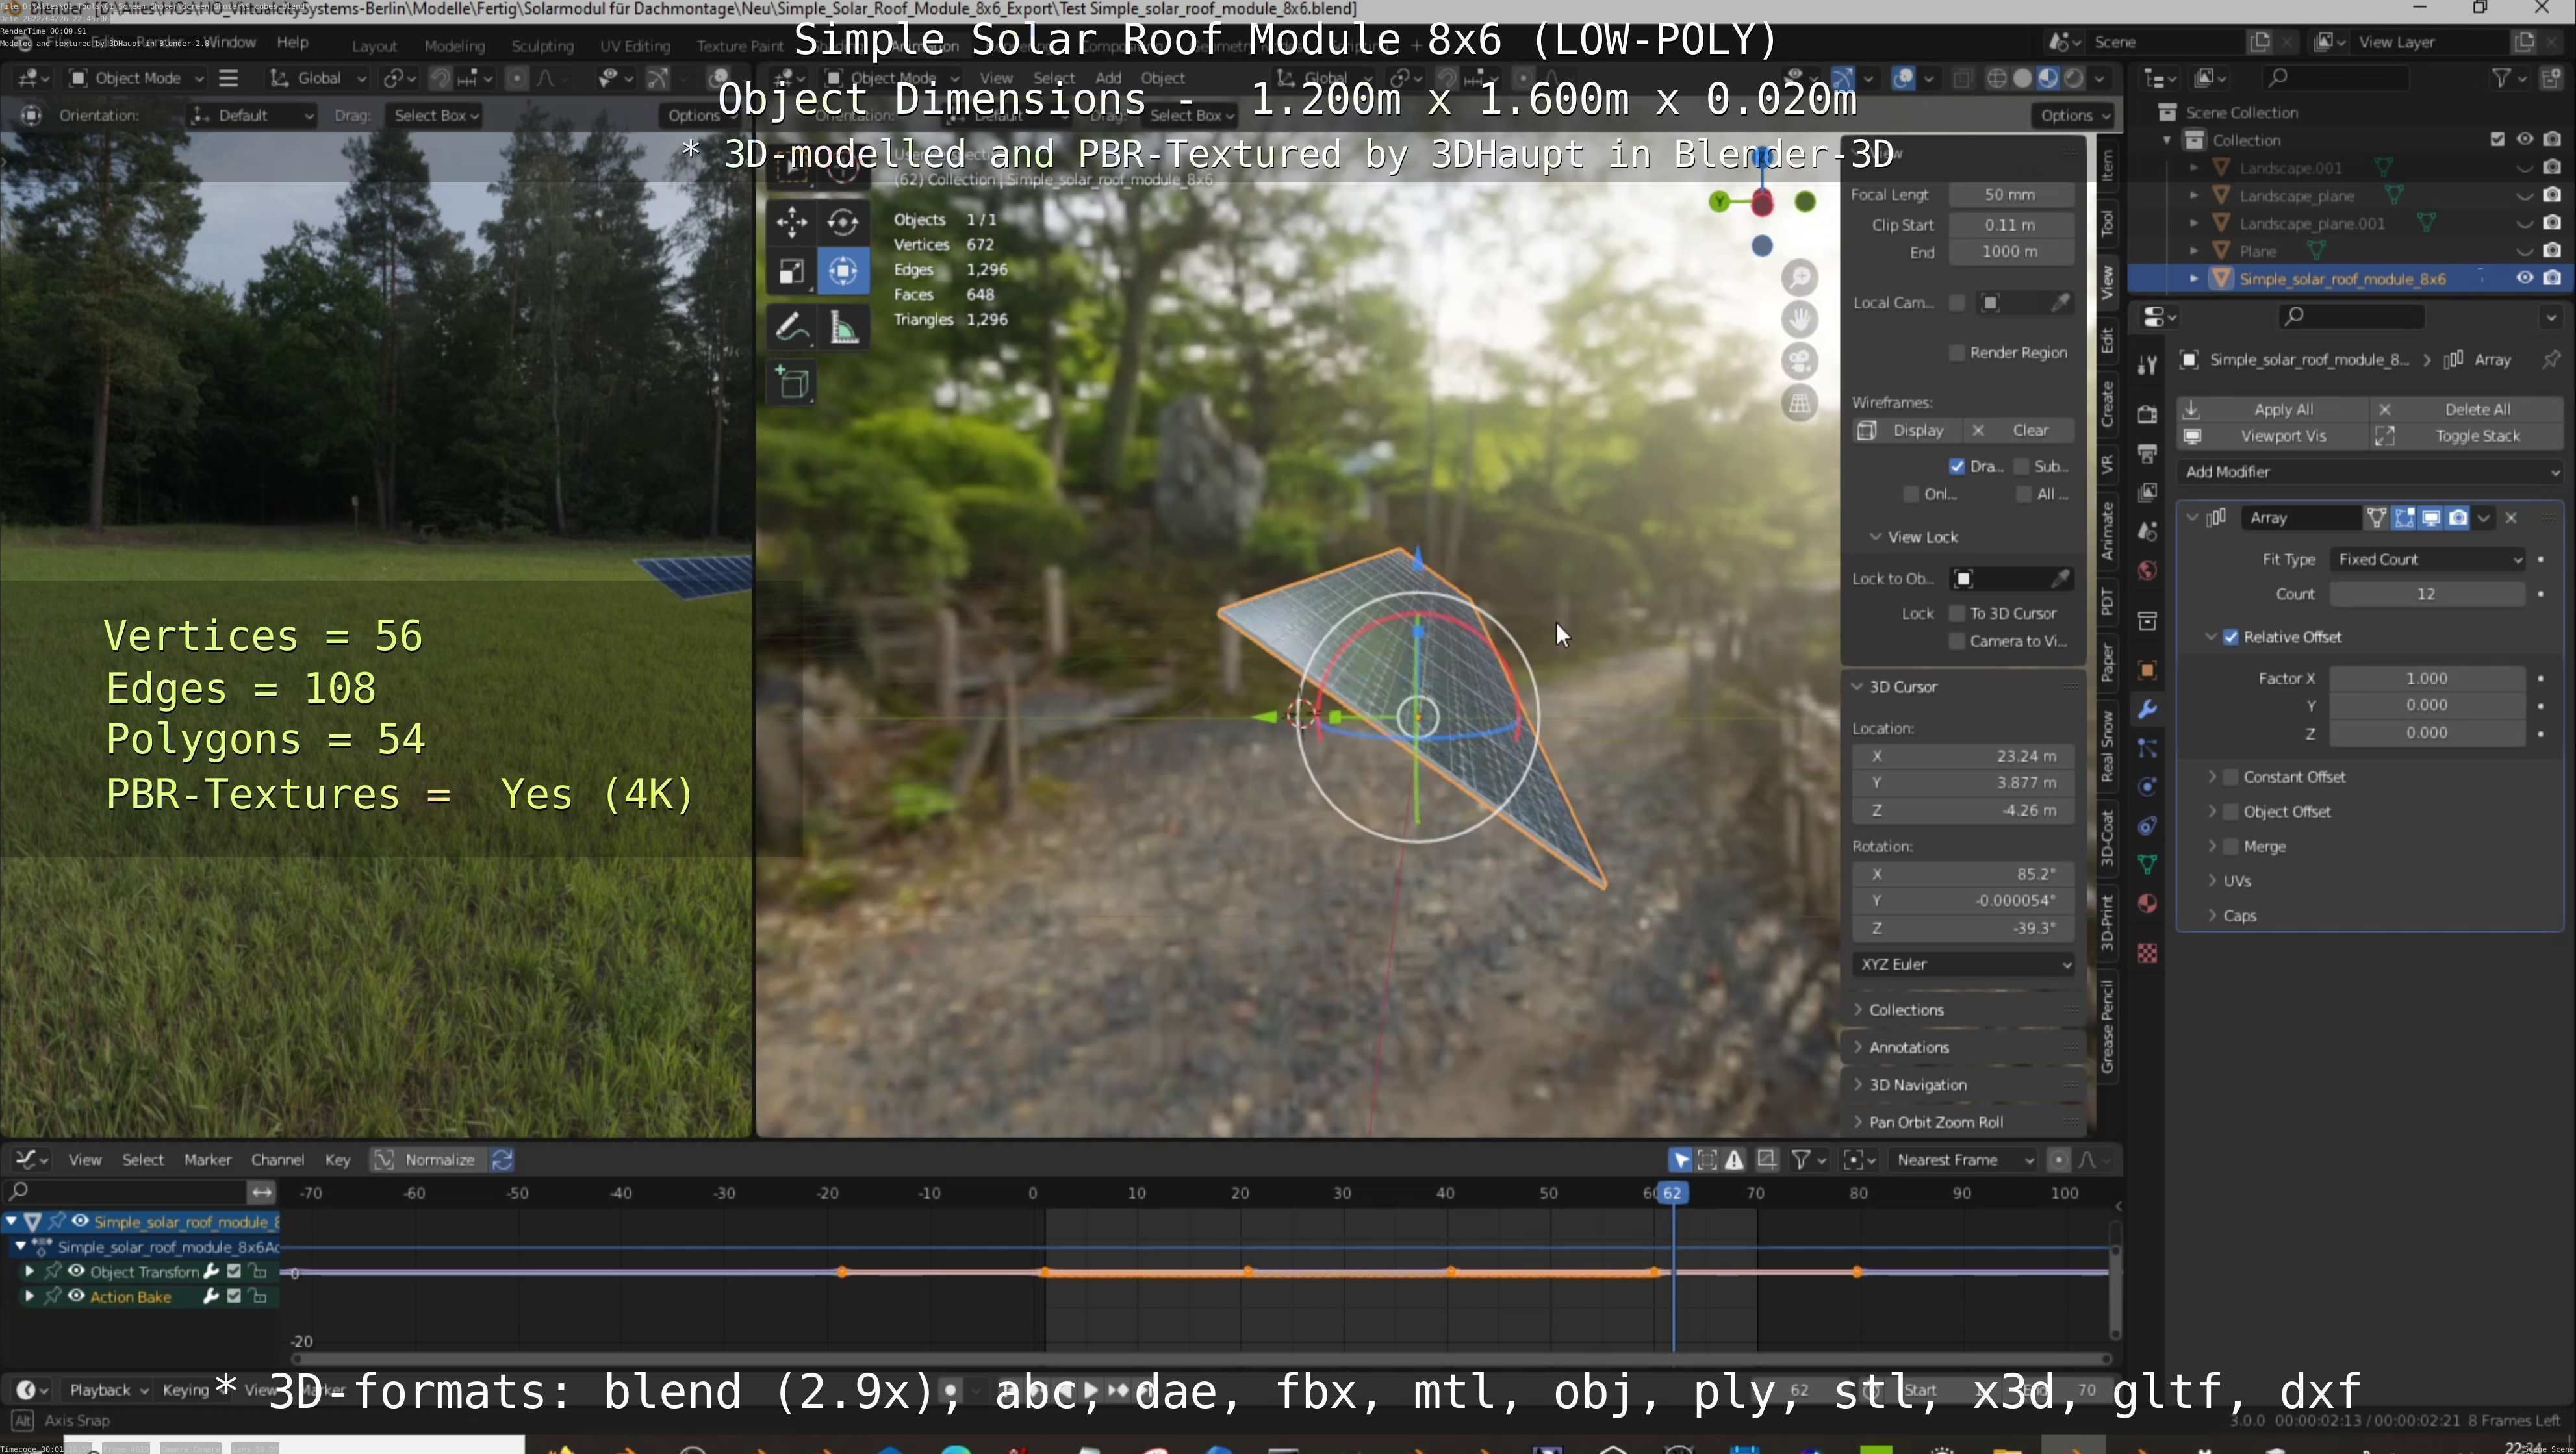Select the Annotate pencil tool
Viewport: 2576px width, 1454px height.
pyautogui.click(x=791, y=327)
